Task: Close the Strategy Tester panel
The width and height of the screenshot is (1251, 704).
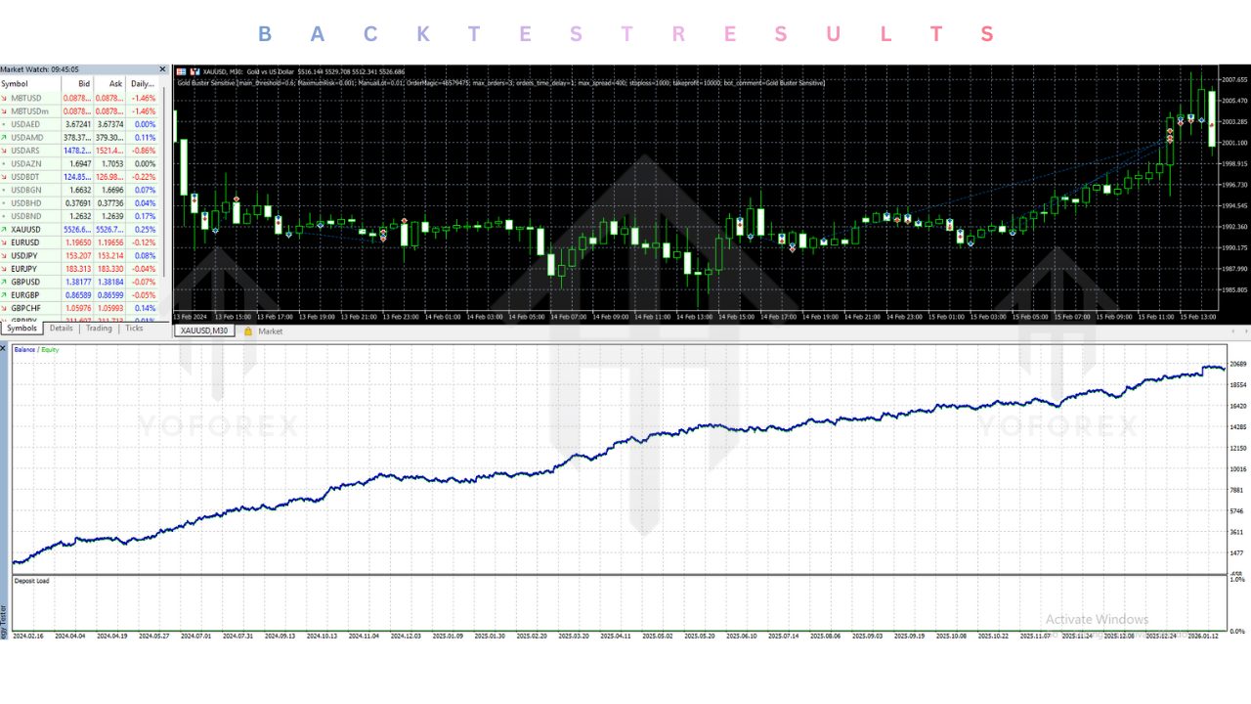Action: pos(3,348)
